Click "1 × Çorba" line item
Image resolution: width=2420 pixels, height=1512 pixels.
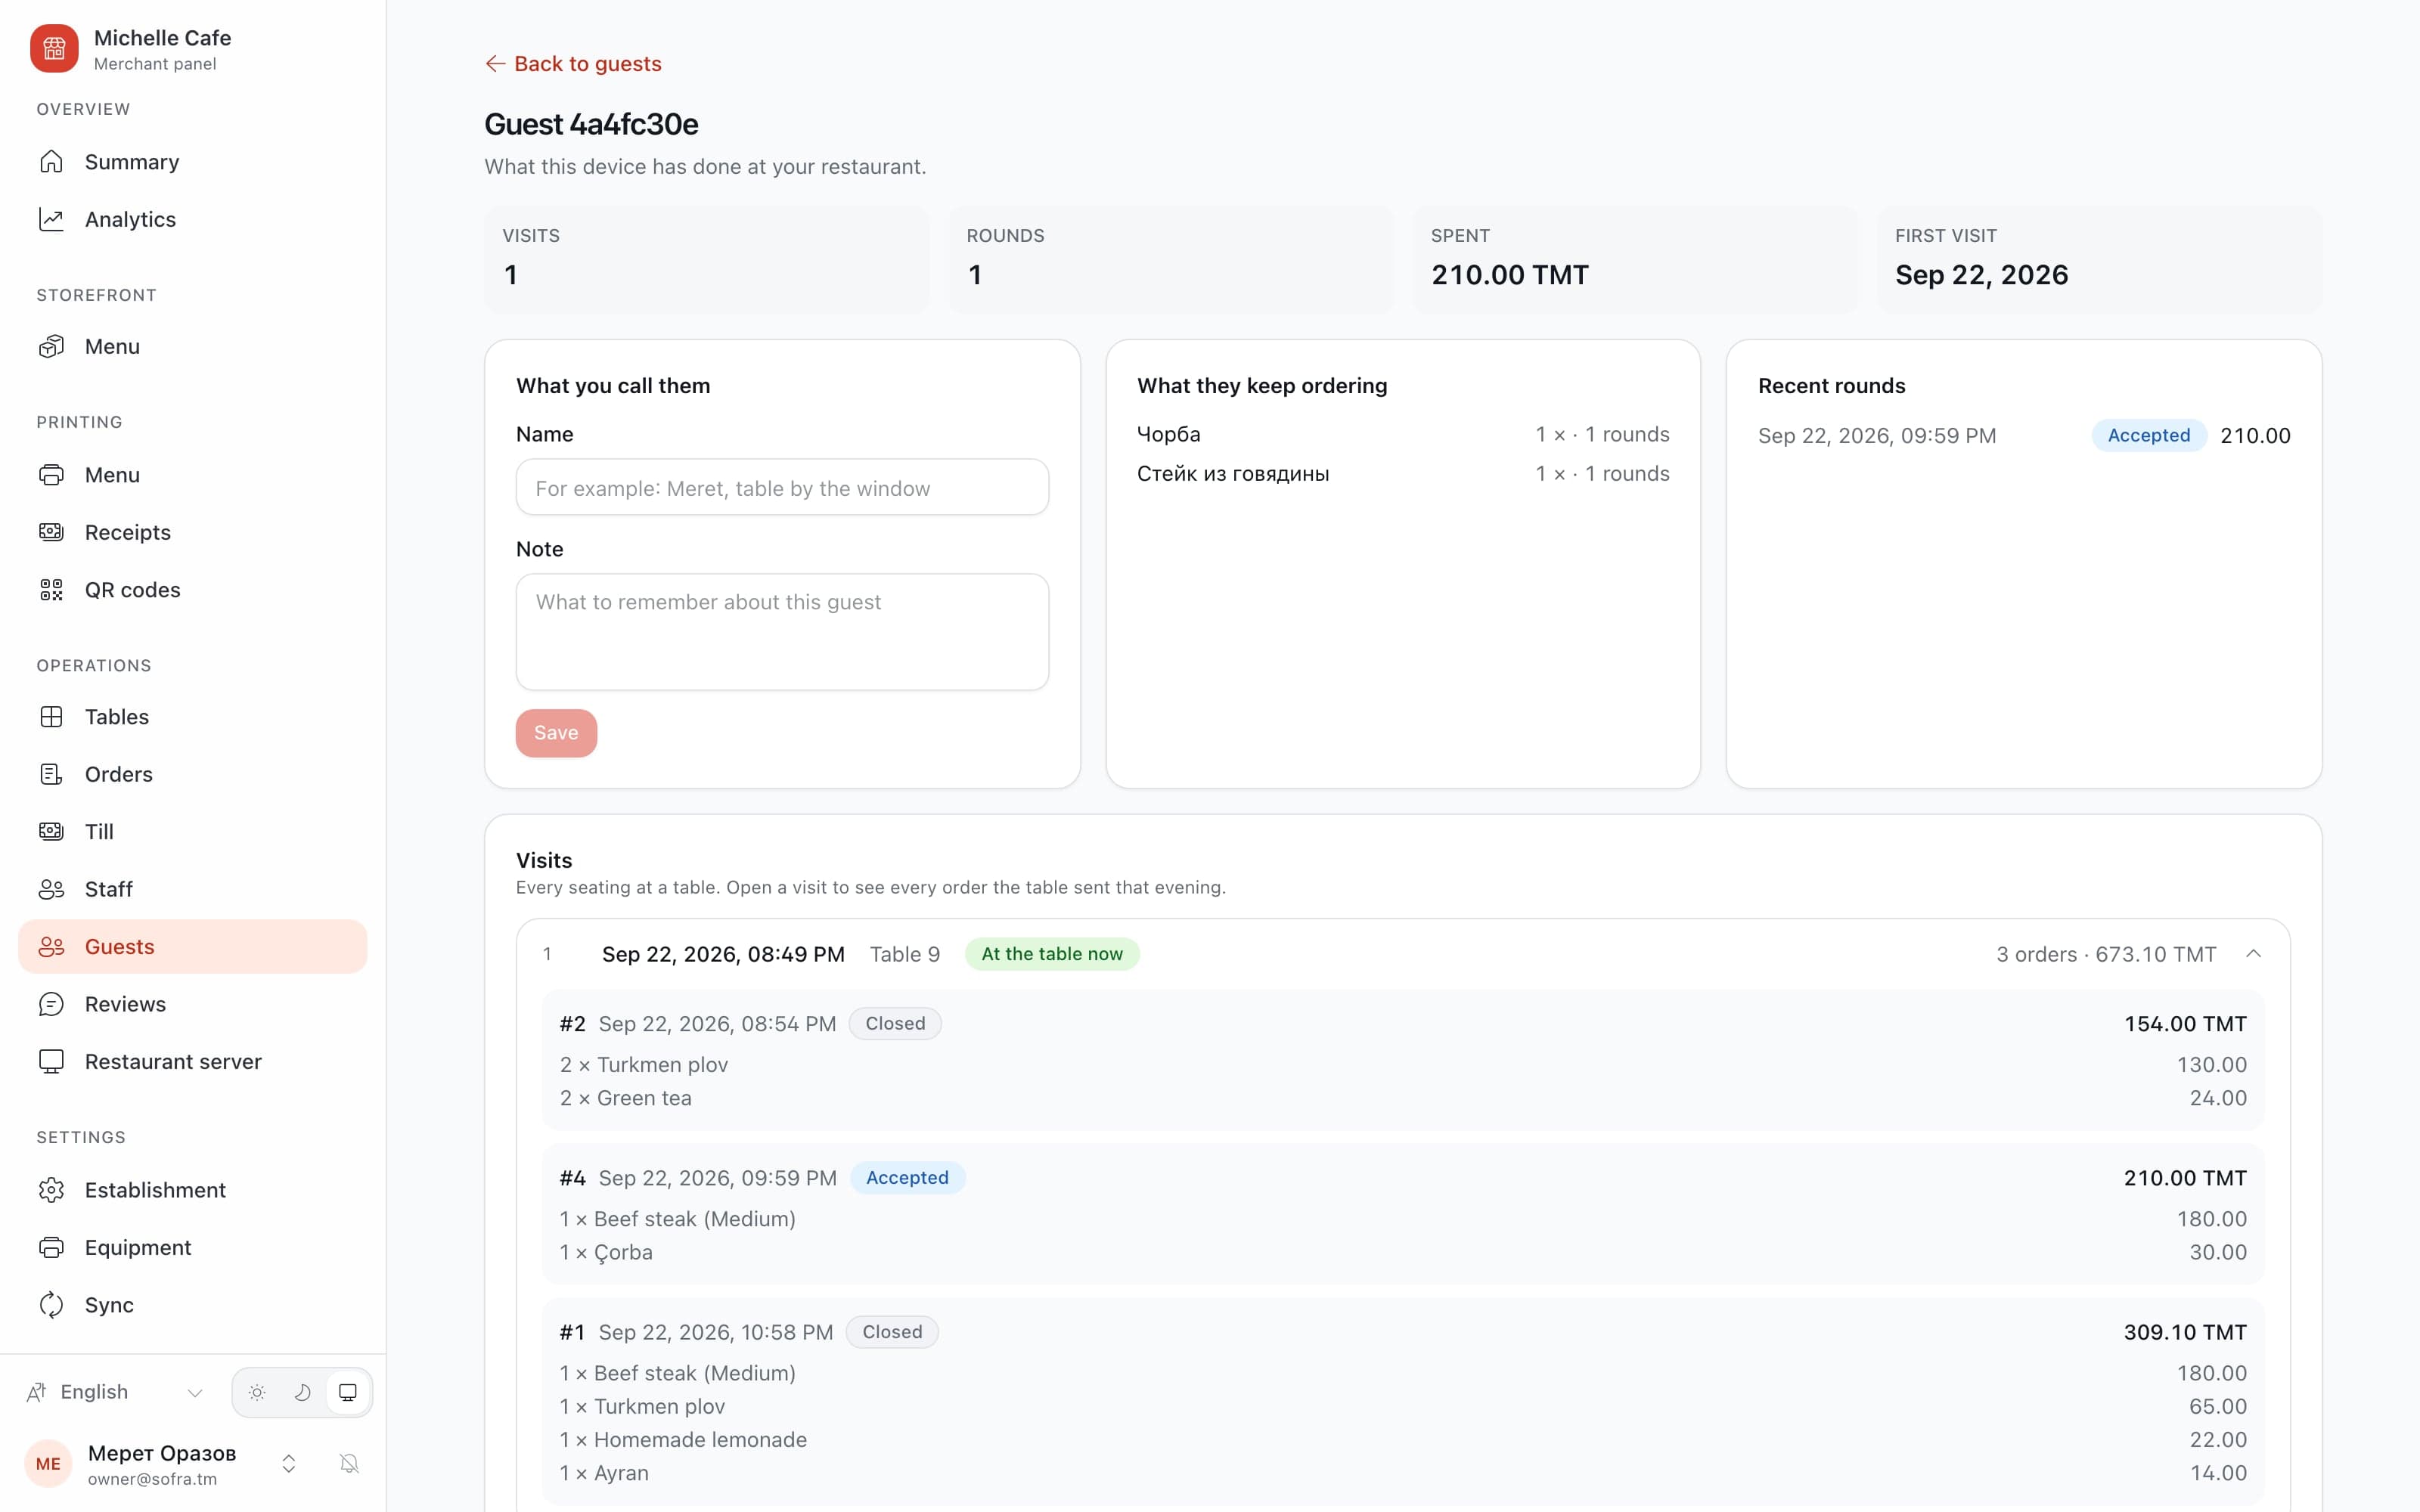pos(606,1252)
